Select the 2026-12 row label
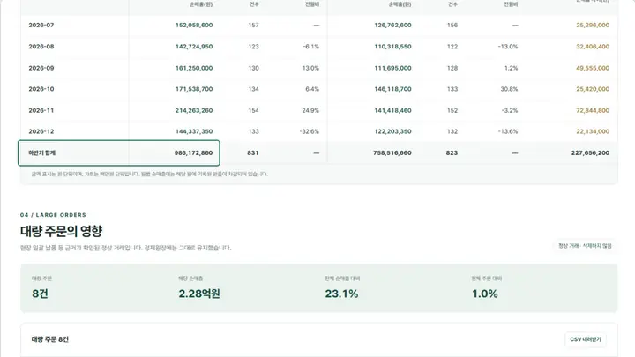The image size is (635, 357). (41, 131)
